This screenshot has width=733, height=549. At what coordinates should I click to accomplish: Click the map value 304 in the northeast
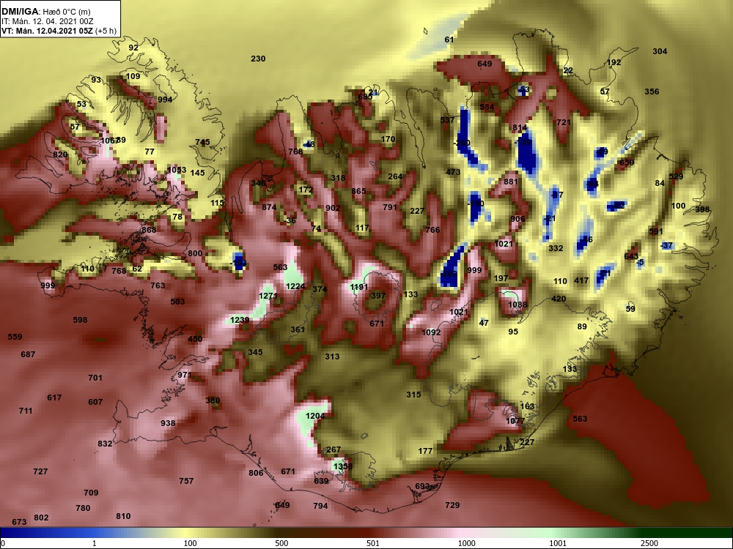point(660,51)
